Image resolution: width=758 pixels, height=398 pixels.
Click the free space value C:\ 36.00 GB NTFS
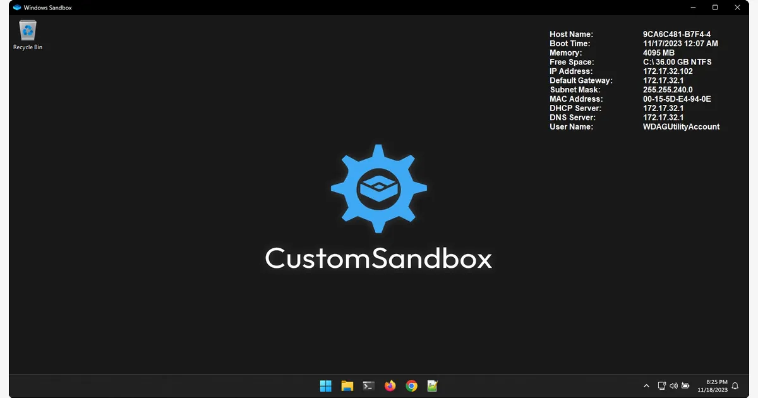point(677,62)
